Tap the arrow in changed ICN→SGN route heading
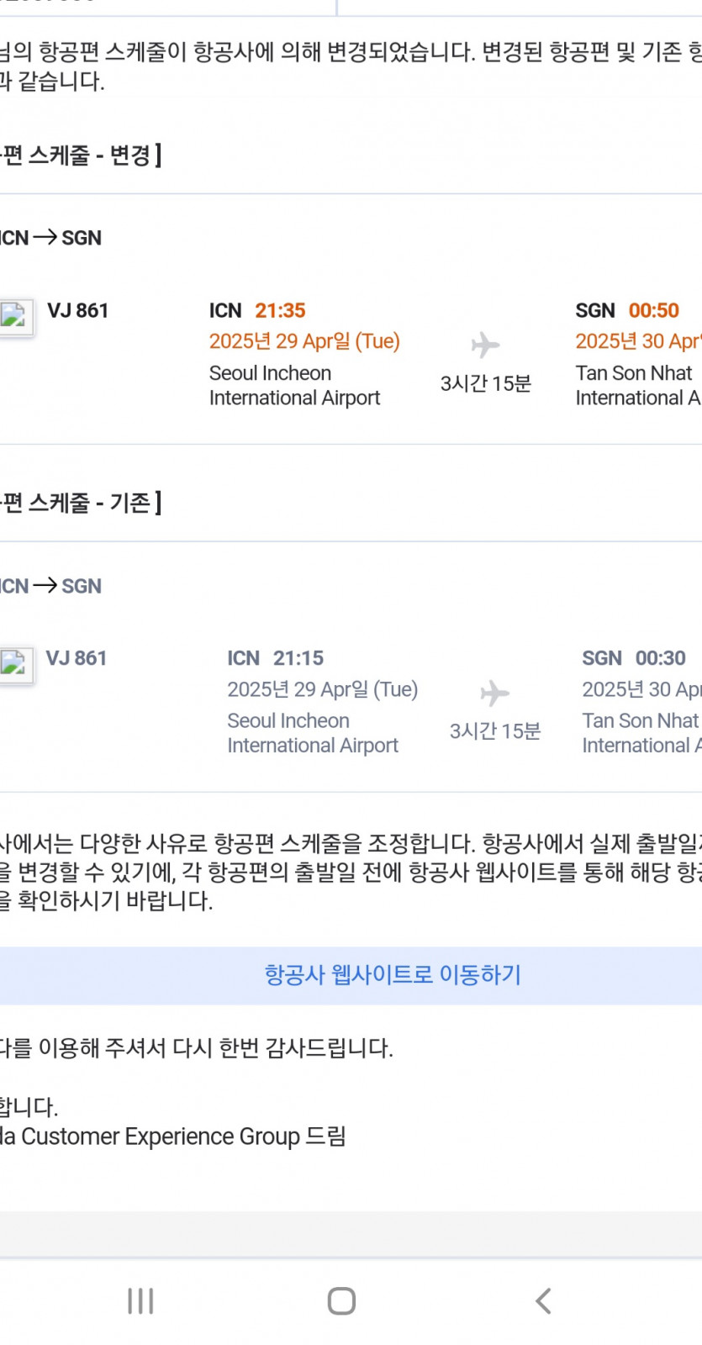702x1345 pixels. coord(45,238)
